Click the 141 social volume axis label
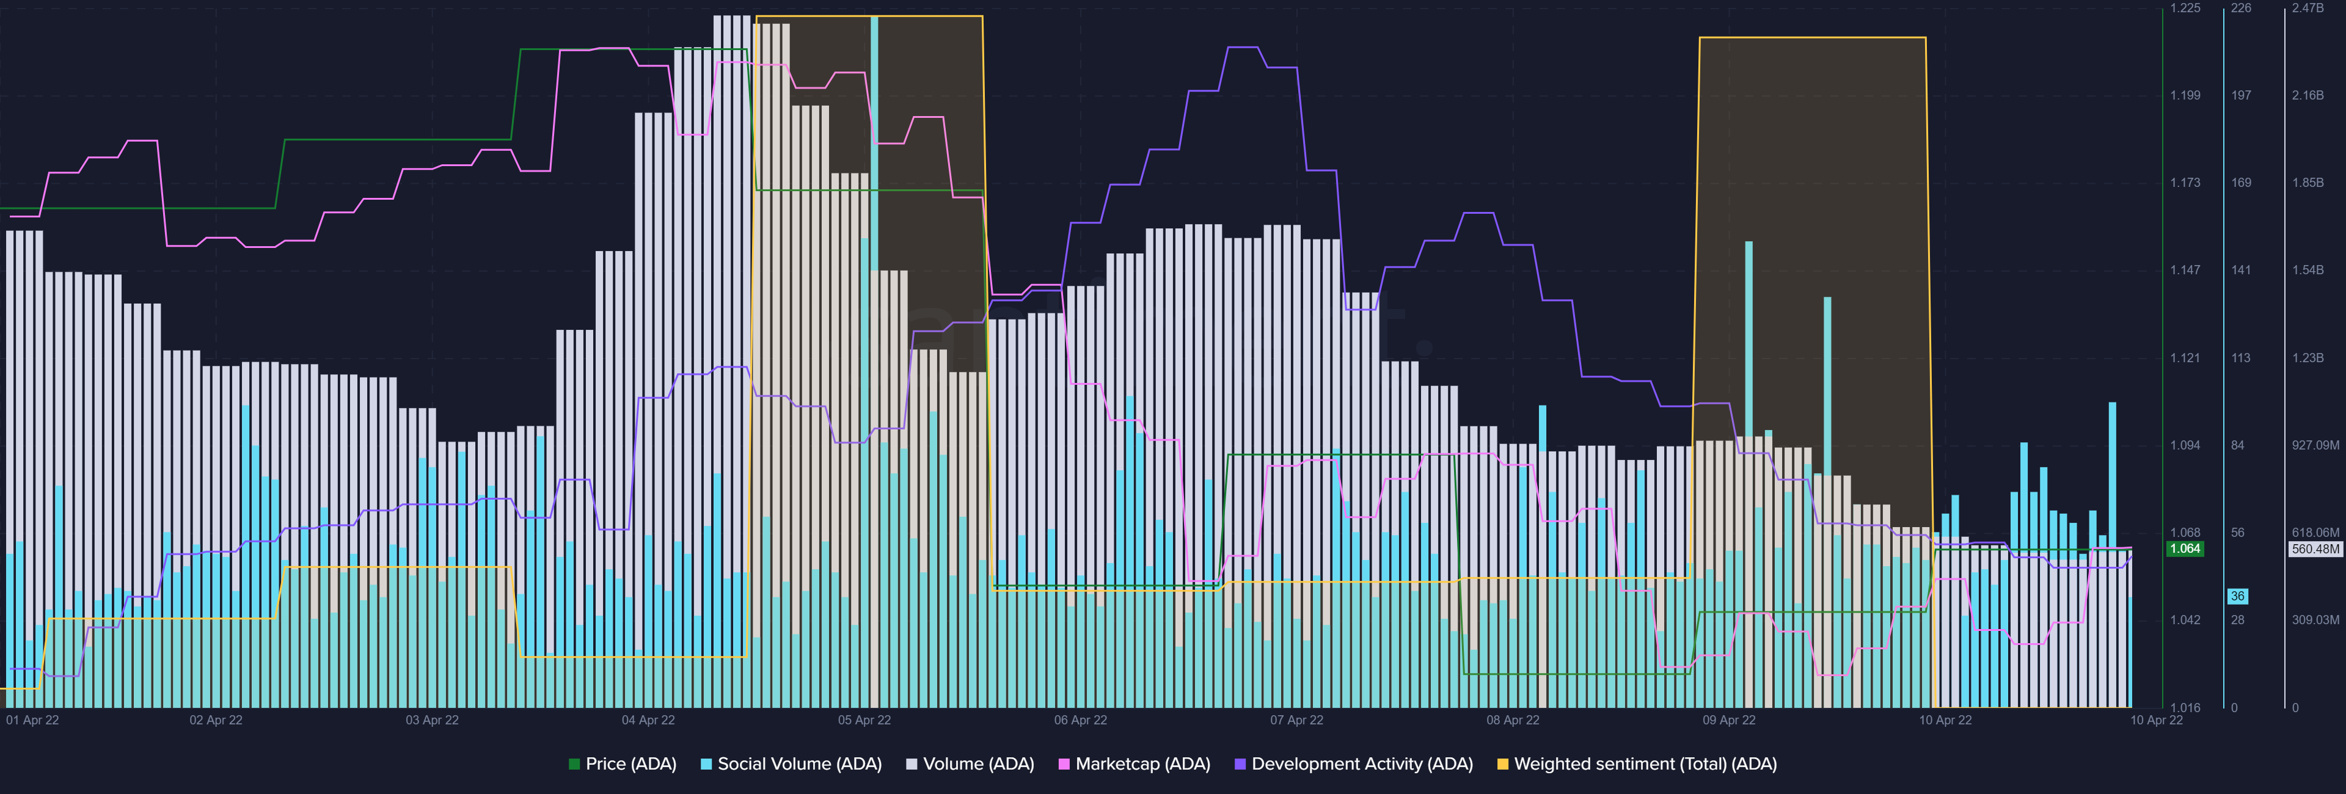This screenshot has width=2346, height=794. pyautogui.click(x=2242, y=271)
